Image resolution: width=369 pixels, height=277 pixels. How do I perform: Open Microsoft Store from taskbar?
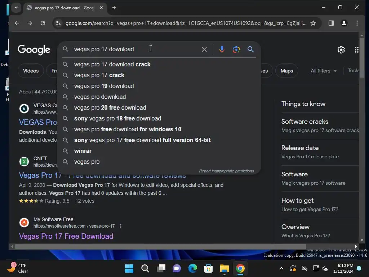209,268
